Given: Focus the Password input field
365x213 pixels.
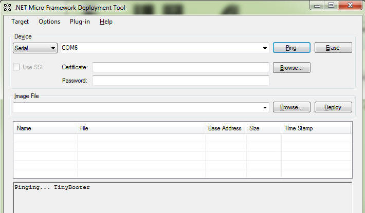Looking at the screenshot, I should [181, 81].
